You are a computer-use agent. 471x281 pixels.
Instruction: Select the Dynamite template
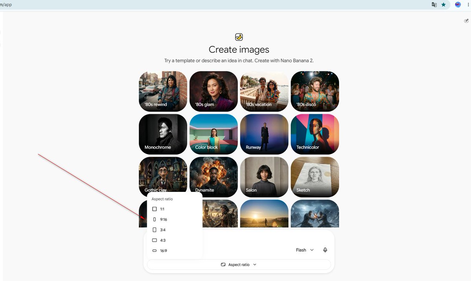click(214, 177)
